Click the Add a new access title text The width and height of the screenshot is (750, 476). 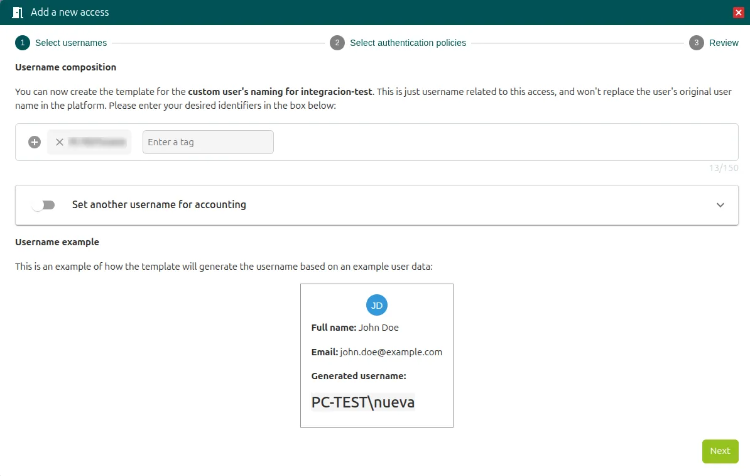[x=70, y=13]
